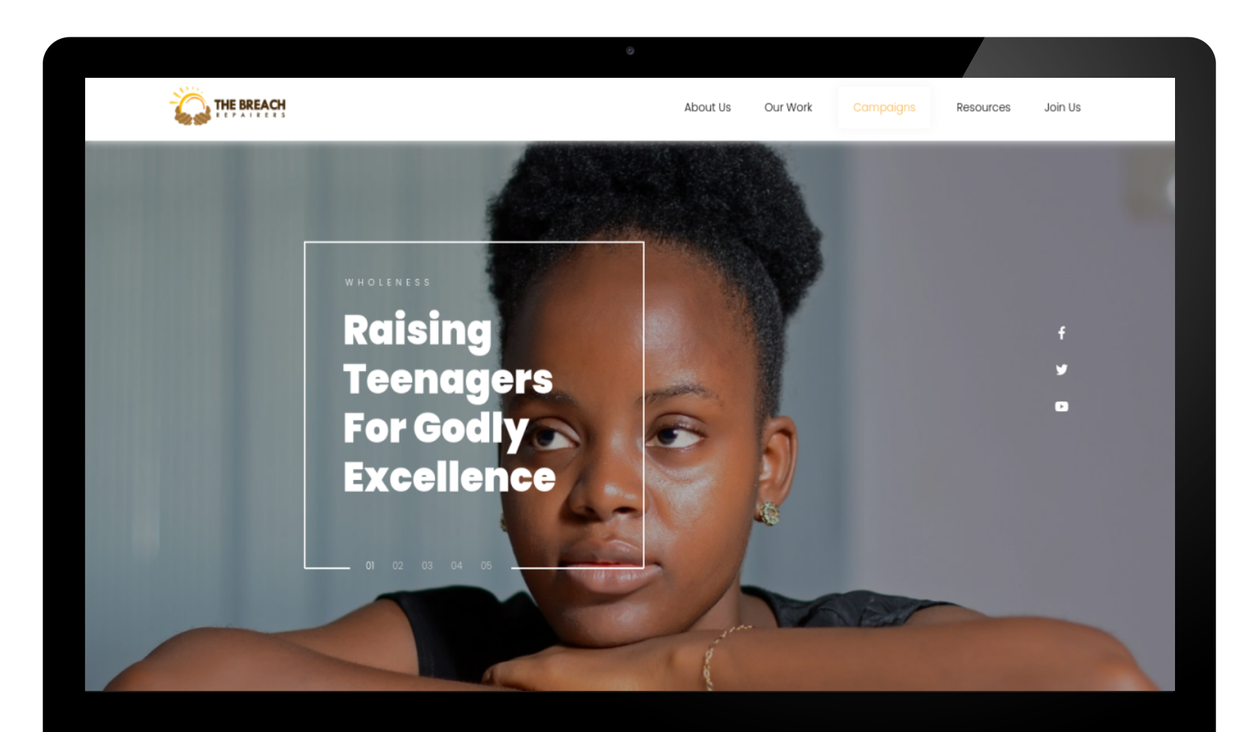The height and width of the screenshot is (732, 1258).
Task: Click the partial arrow at slider's right edge
Action: tap(1169, 191)
